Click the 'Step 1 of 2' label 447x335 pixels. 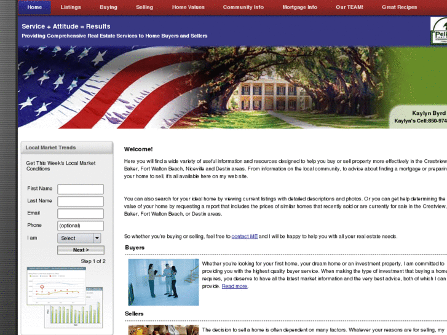coord(93,261)
